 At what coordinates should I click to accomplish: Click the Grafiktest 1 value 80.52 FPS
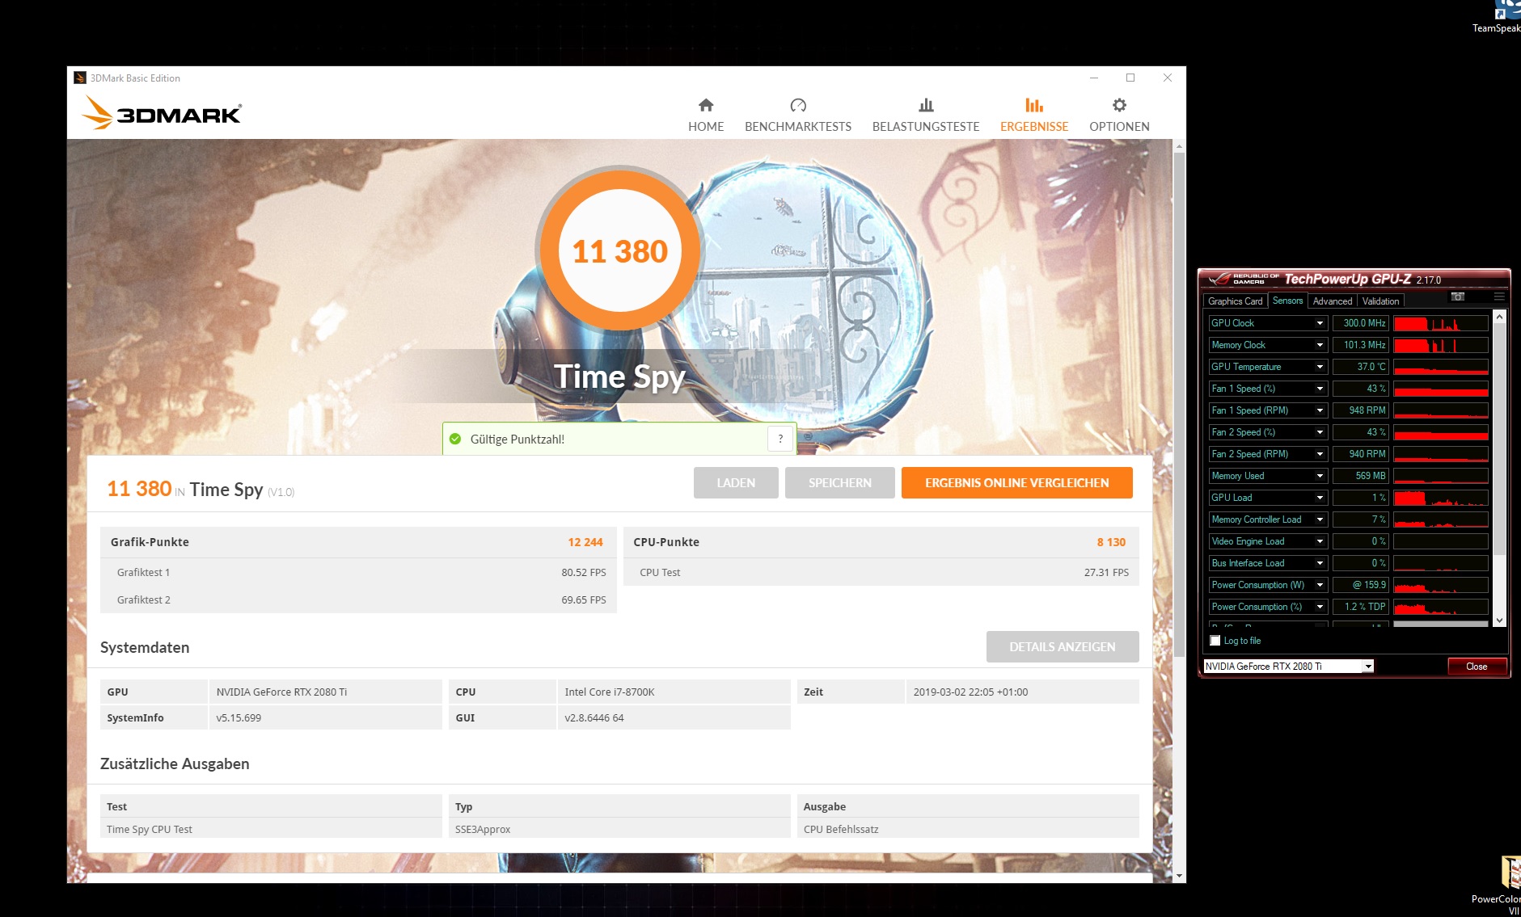[x=584, y=572]
